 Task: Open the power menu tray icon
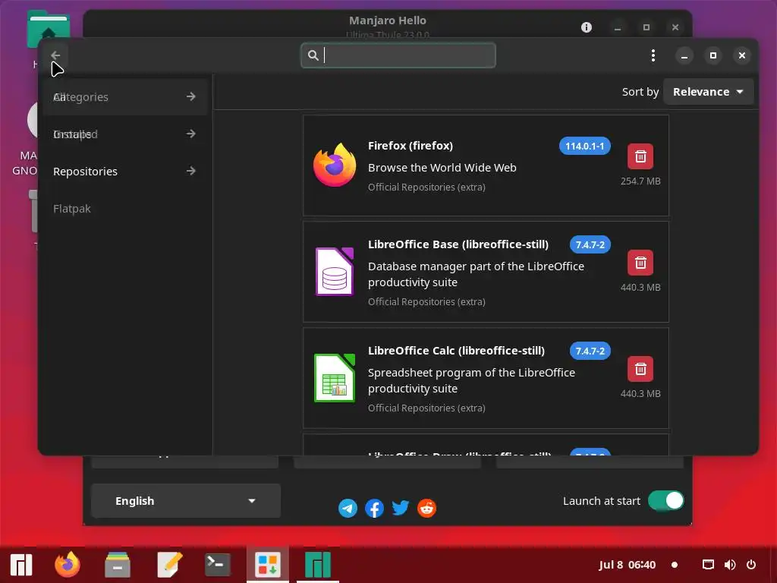[751, 565]
